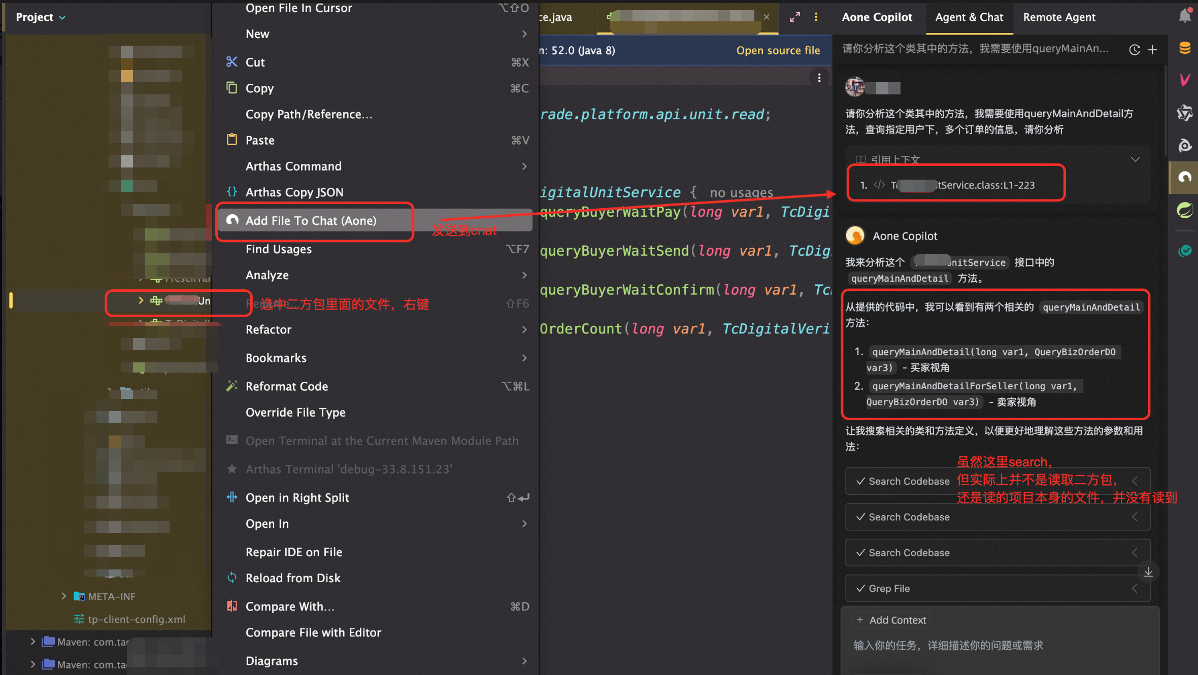1198x675 pixels.
Task: Open chat history clock icon
Action: click(1135, 50)
